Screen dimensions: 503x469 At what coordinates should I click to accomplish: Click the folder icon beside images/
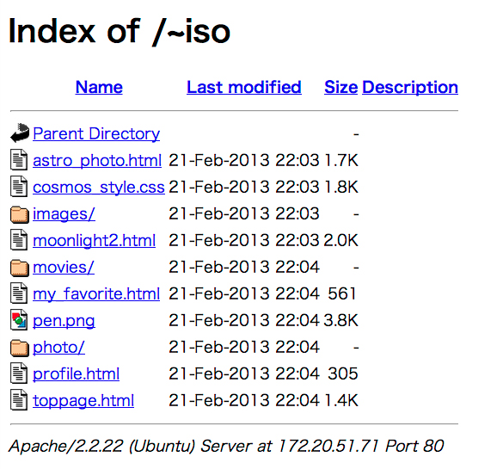(19, 214)
